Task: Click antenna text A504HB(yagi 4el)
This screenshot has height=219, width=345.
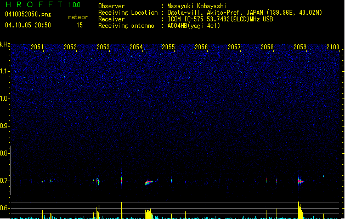Action: tap(194, 26)
